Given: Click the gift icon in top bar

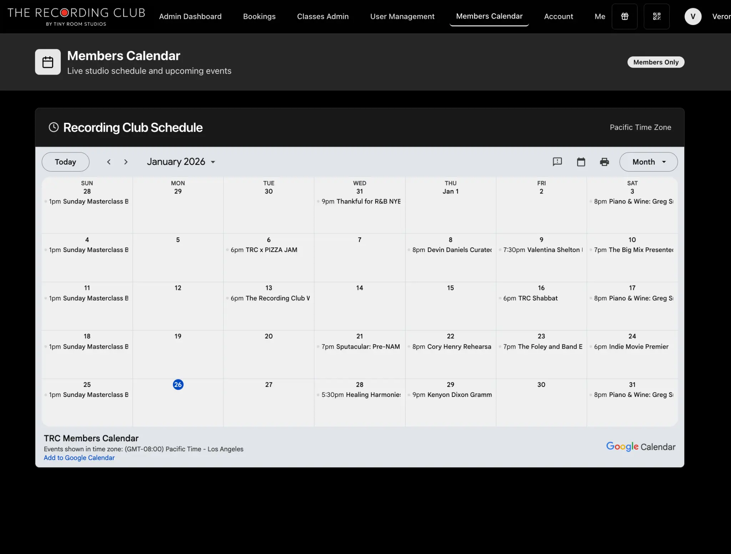Looking at the screenshot, I should 624,16.
